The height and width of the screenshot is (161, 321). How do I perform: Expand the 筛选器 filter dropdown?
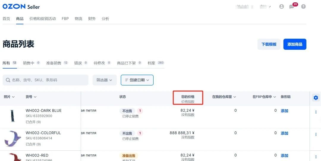pos(105,80)
